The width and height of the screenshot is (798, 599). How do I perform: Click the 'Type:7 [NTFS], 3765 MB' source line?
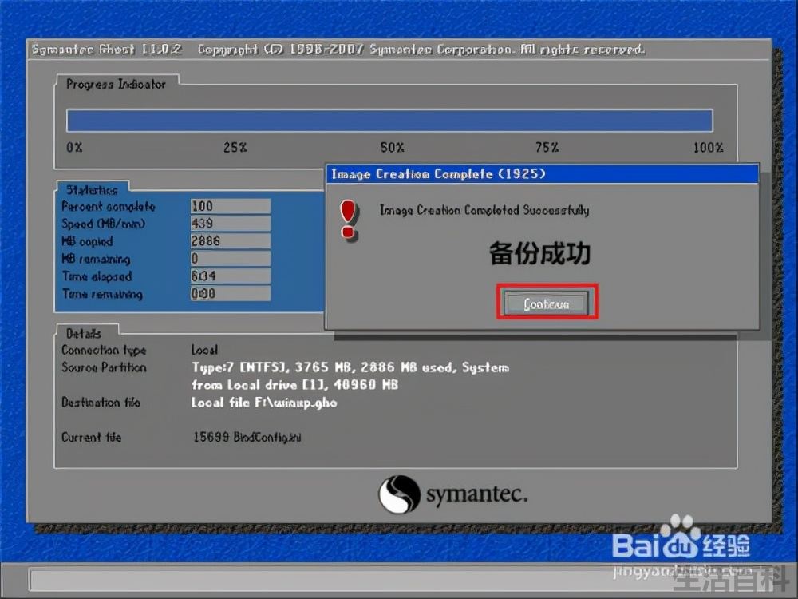(350, 367)
